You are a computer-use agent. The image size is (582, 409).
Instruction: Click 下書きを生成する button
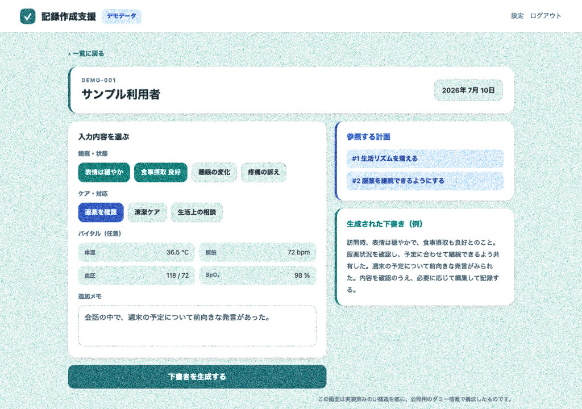pyautogui.click(x=197, y=377)
